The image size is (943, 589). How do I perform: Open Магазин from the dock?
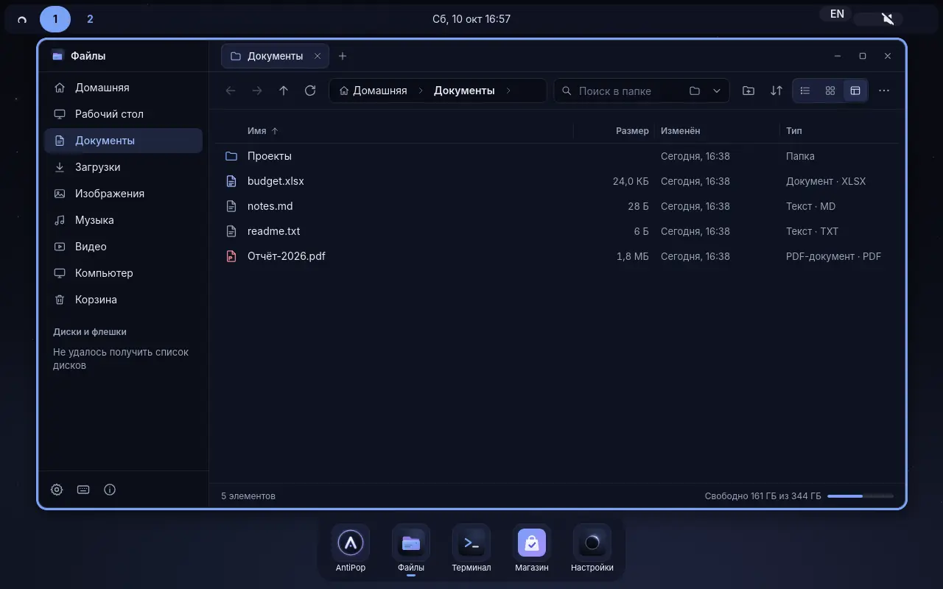coord(532,549)
